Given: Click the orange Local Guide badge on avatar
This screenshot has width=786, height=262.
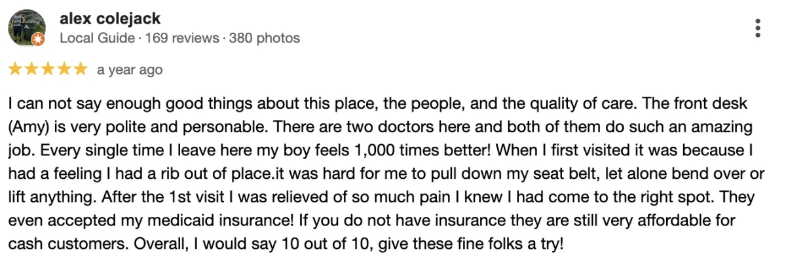Looking at the screenshot, I should click(x=37, y=40).
